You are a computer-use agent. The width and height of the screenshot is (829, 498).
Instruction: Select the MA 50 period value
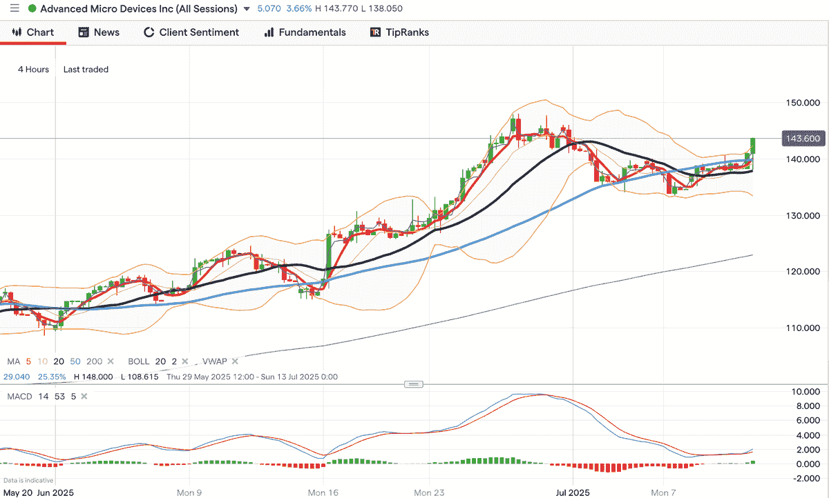pos(75,361)
